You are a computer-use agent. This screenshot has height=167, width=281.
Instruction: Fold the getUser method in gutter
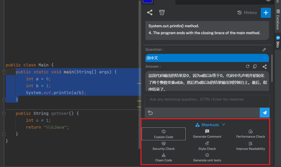(x=4, y=113)
